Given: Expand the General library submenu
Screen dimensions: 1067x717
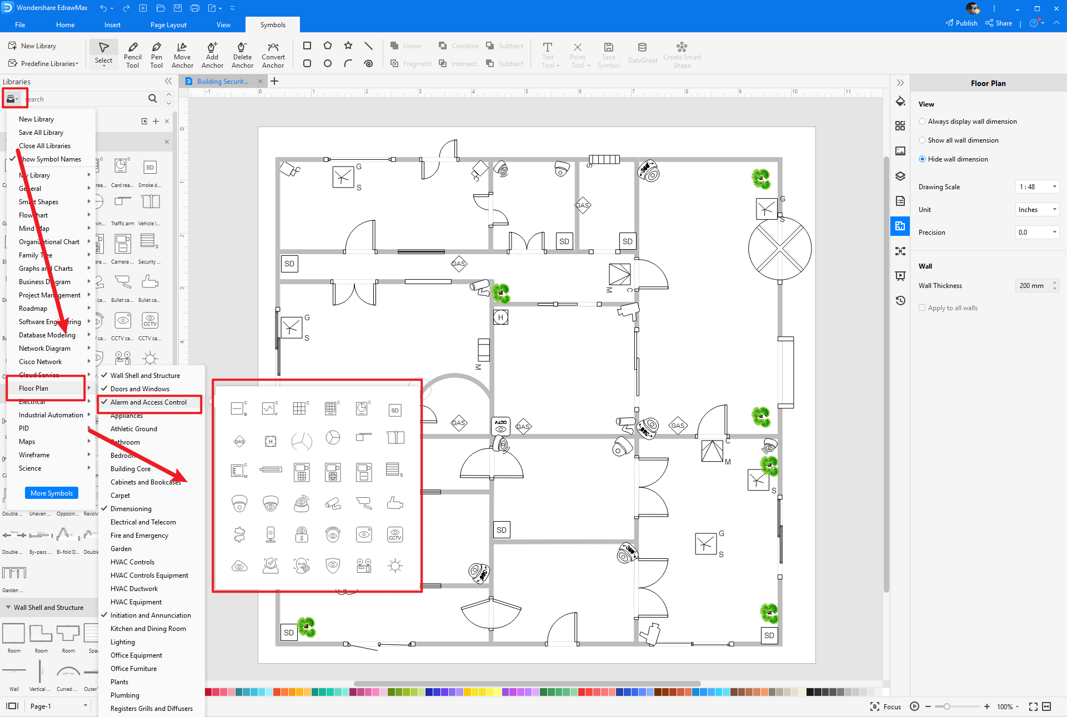Looking at the screenshot, I should point(51,189).
